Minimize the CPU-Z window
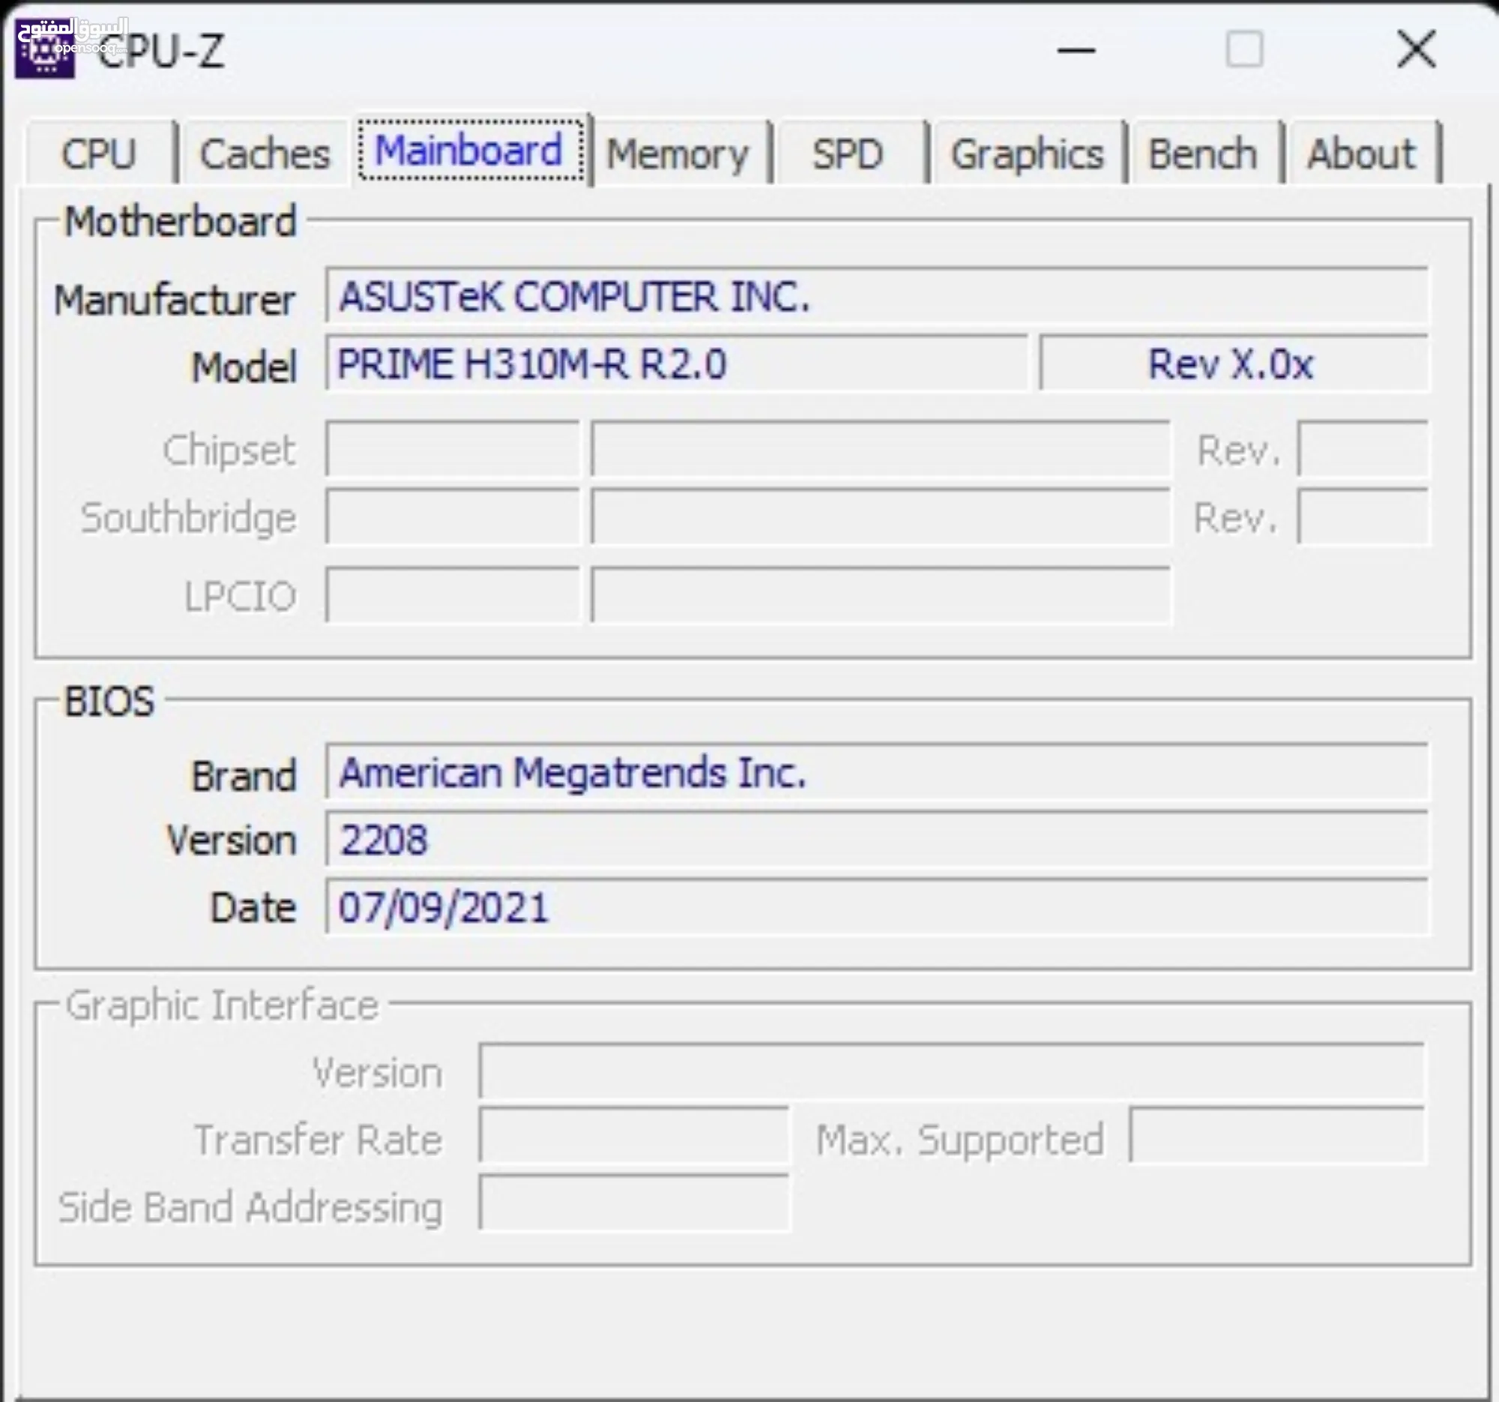 [x=1076, y=50]
